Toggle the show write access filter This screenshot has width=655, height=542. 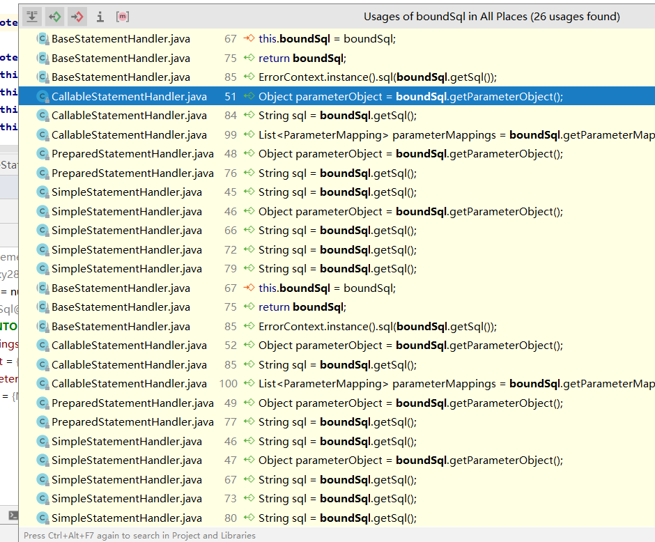[x=77, y=16]
